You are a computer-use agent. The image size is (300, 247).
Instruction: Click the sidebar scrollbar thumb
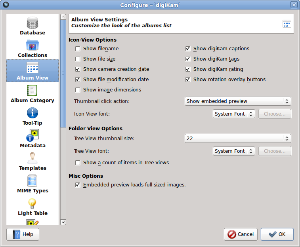point(63,73)
